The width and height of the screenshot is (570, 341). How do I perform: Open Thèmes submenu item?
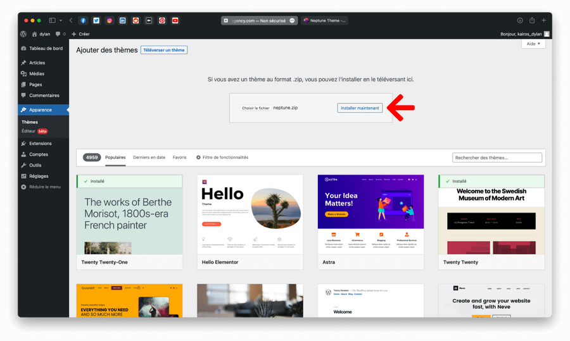coord(30,122)
